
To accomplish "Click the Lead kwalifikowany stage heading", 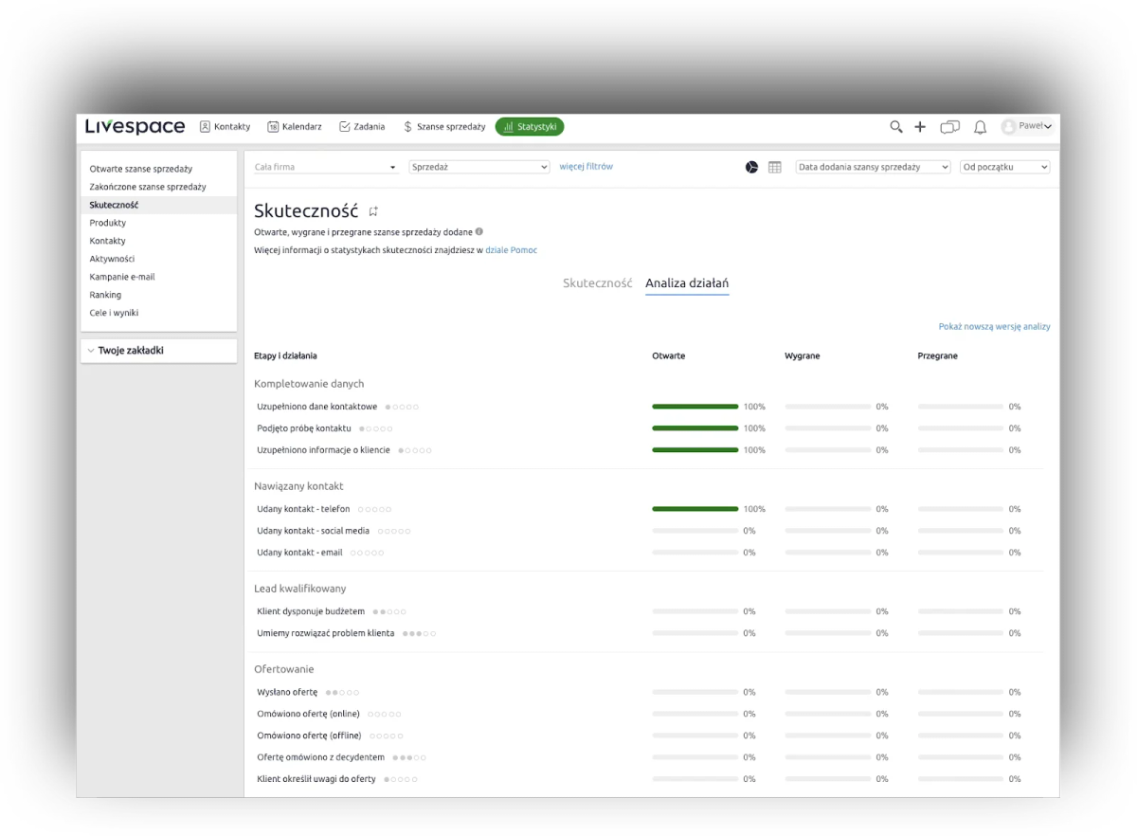I will 300,589.
